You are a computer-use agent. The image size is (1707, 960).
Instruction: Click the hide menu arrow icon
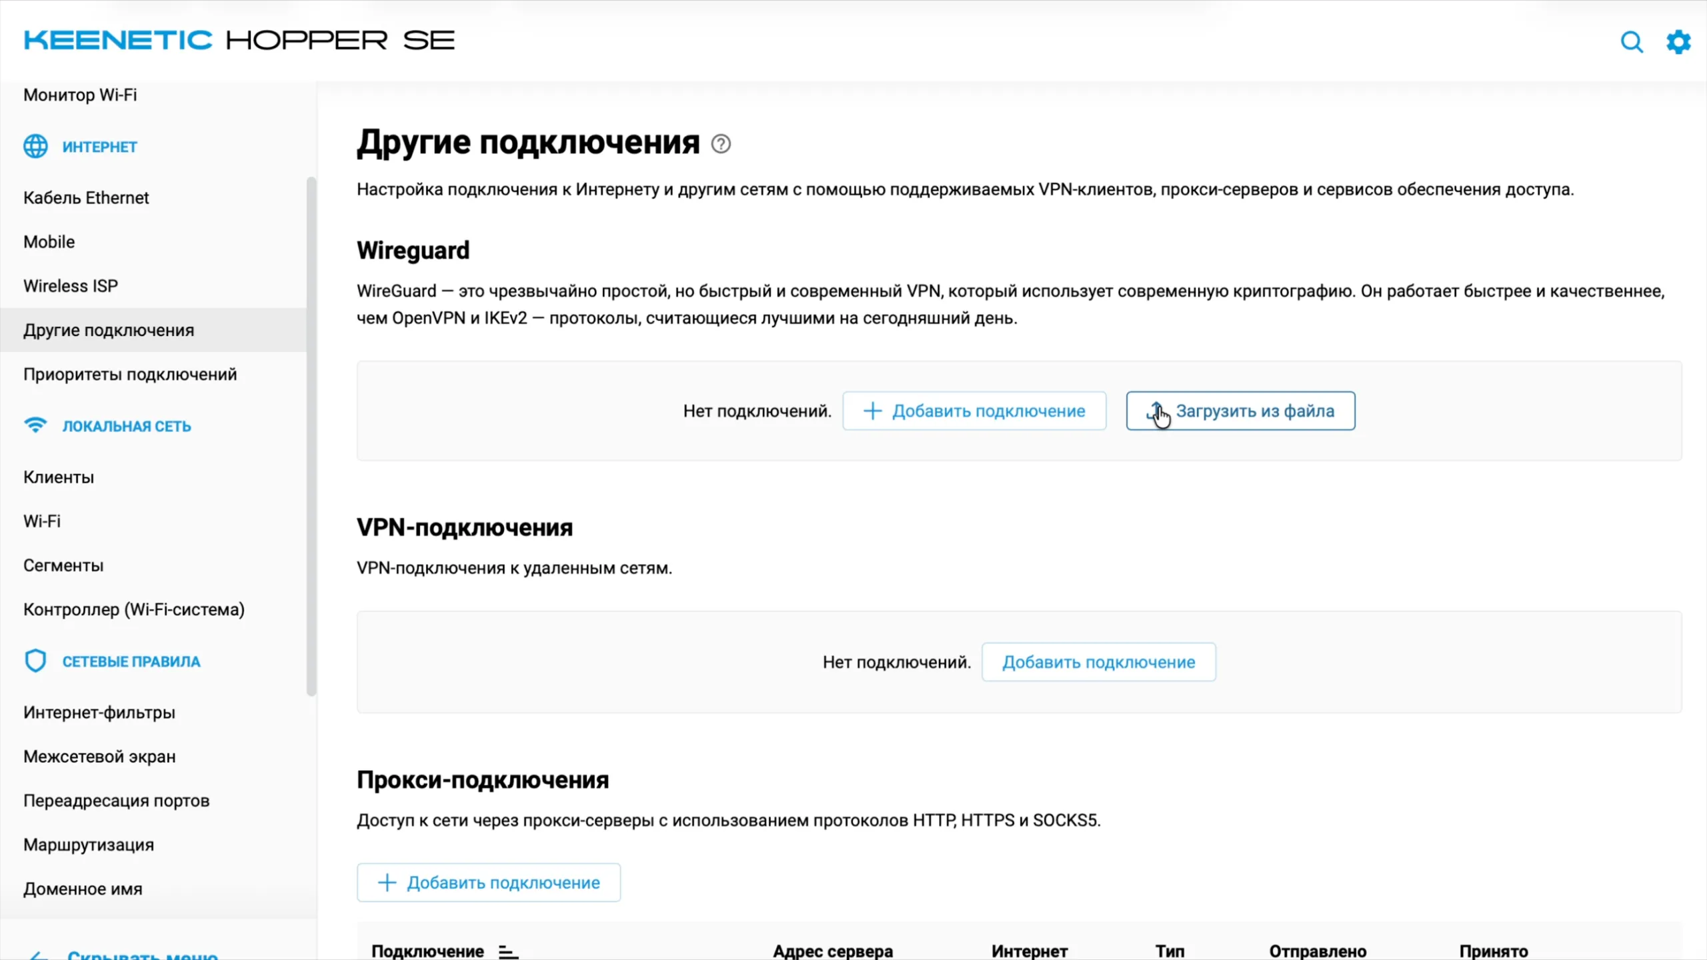[39, 955]
